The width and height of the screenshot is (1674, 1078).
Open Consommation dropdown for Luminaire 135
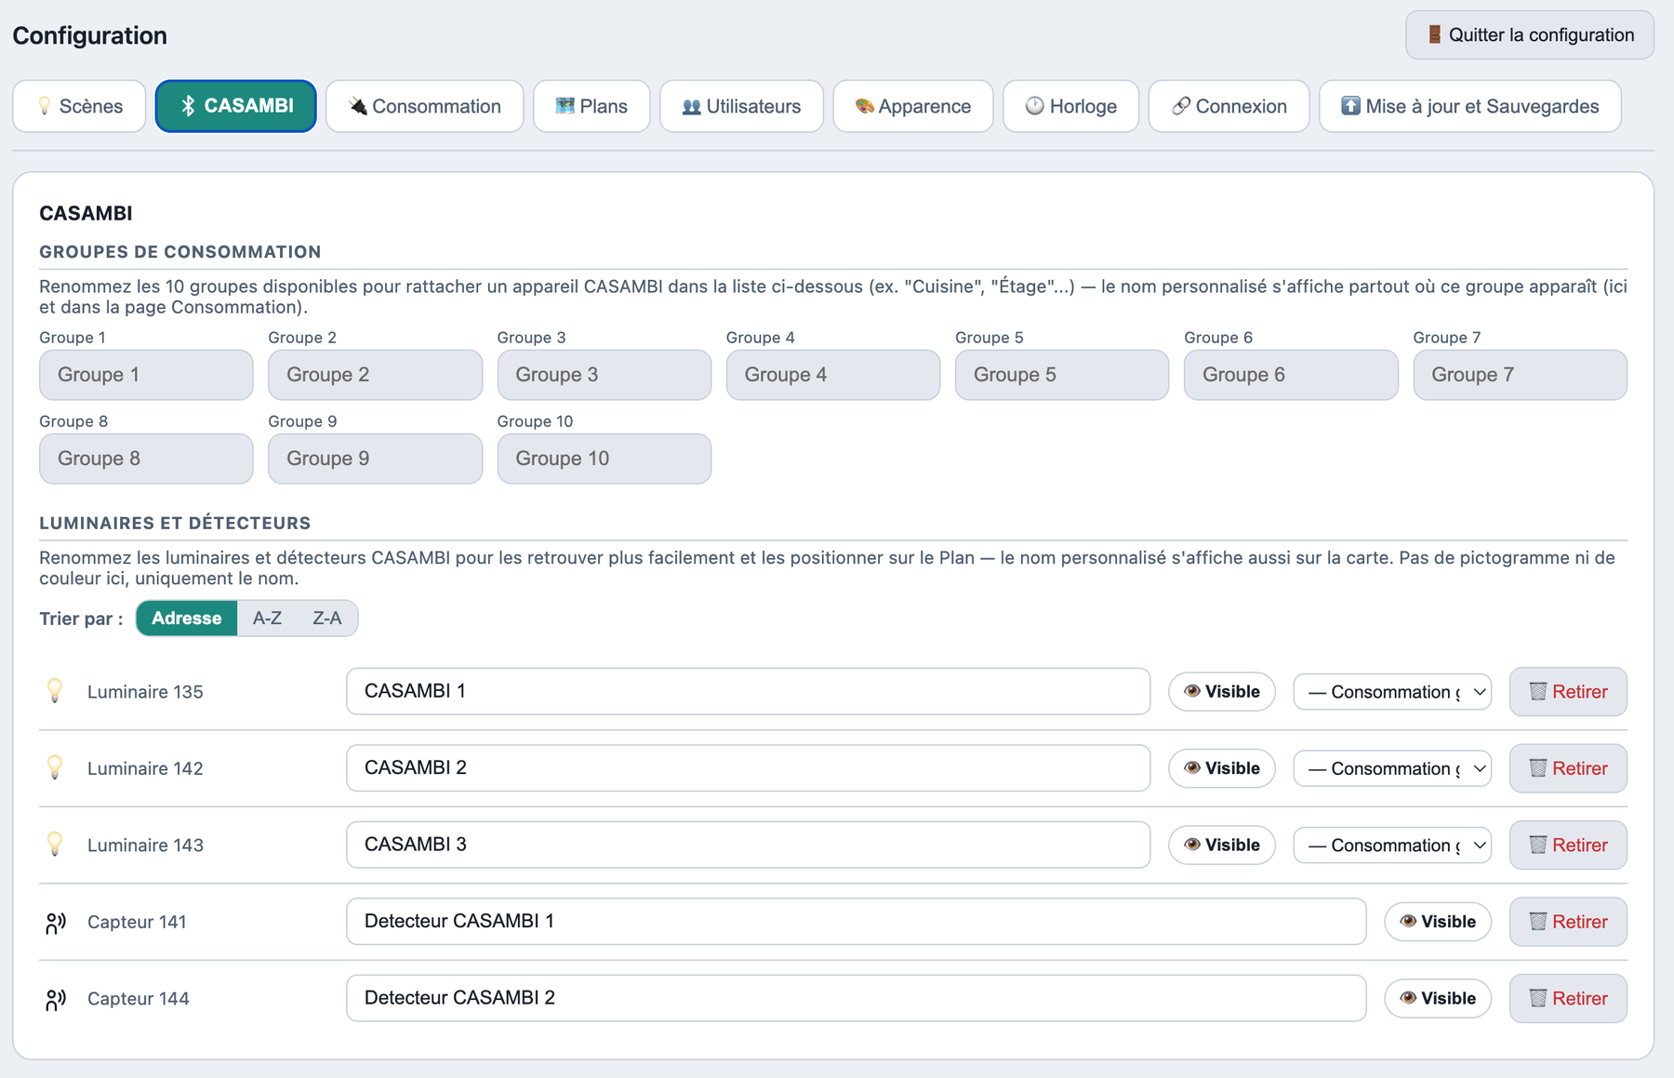(1392, 692)
